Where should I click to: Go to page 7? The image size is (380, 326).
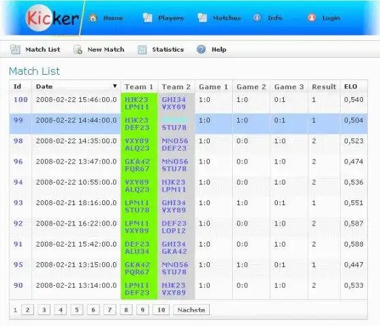[110, 310]
